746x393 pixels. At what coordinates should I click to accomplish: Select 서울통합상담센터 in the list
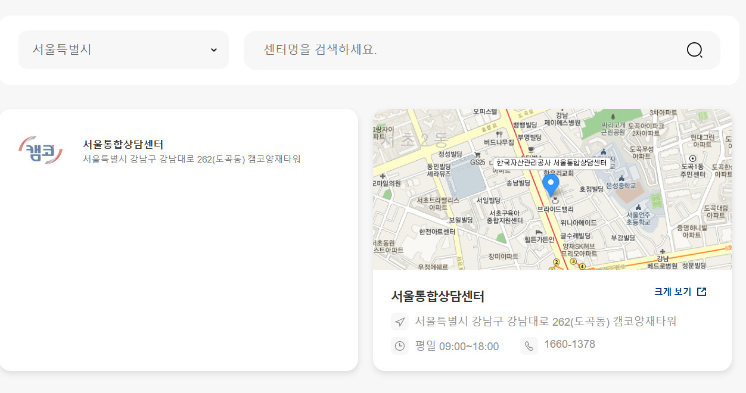click(123, 144)
